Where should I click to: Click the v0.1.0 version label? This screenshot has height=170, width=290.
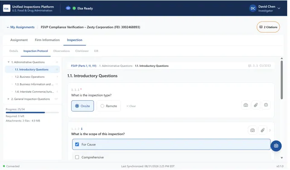pyautogui.click(x=280, y=166)
